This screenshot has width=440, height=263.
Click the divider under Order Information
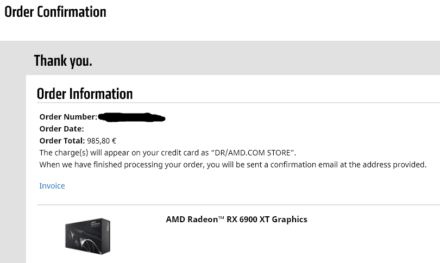click(238, 103)
